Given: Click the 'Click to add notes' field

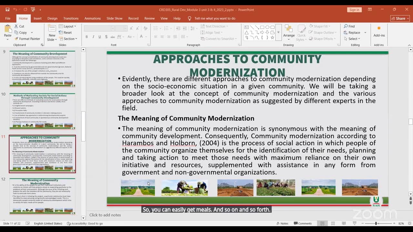Looking at the screenshot, I should [105, 215].
